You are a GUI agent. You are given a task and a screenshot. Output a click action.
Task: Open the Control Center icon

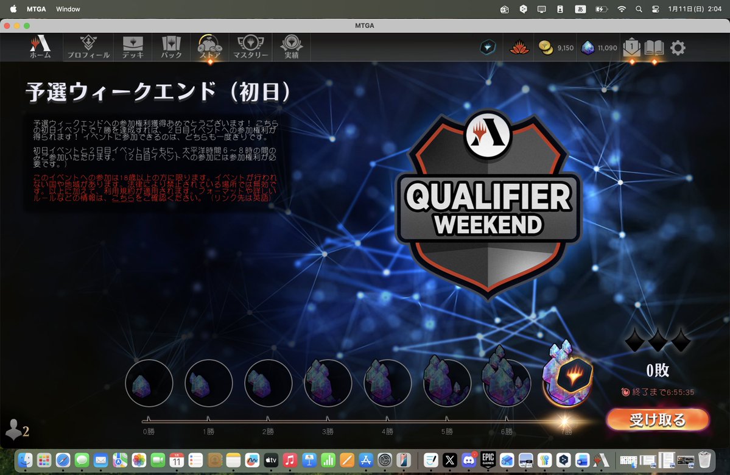pyautogui.click(x=656, y=9)
